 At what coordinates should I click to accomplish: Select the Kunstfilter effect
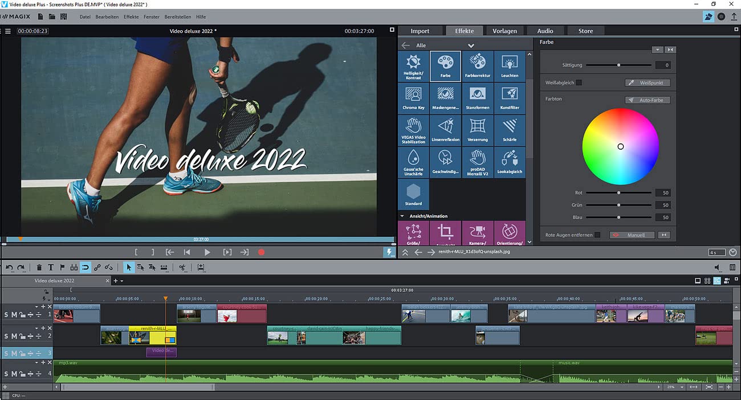[510, 98]
